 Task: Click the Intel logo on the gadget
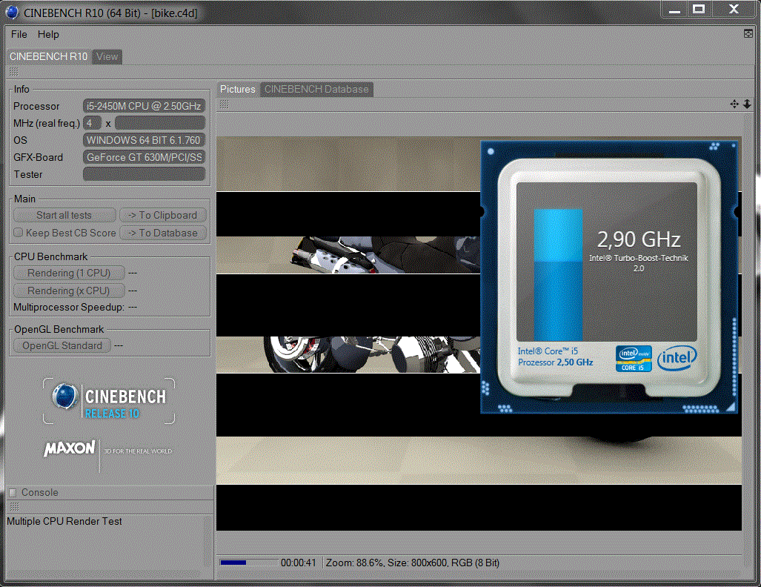(677, 358)
